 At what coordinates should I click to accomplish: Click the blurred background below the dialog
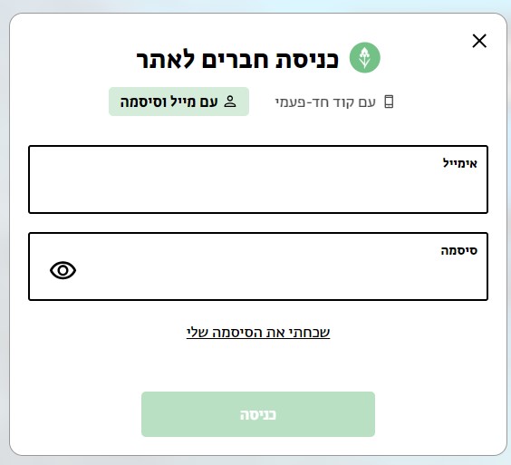[x=255, y=460]
